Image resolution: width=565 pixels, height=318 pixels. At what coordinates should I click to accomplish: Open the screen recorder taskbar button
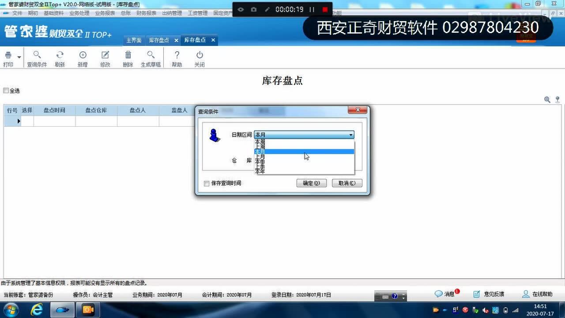(x=88, y=310)
